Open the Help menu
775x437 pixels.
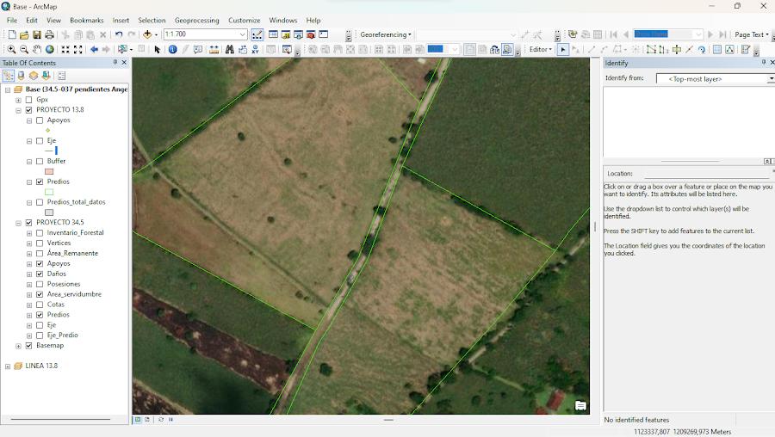tap(313, 21)
